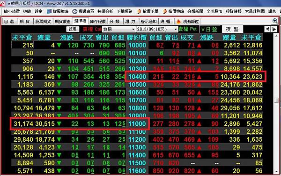Screen dimensions: 281x176
Task: Select strike price 10400
Action: pyautogui.click(x=137, y=77)
